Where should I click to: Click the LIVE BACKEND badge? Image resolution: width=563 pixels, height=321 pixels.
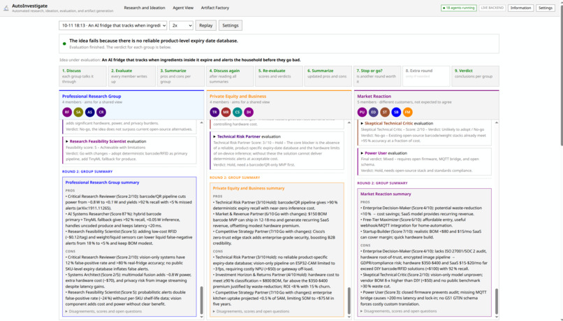click(492, 8)
